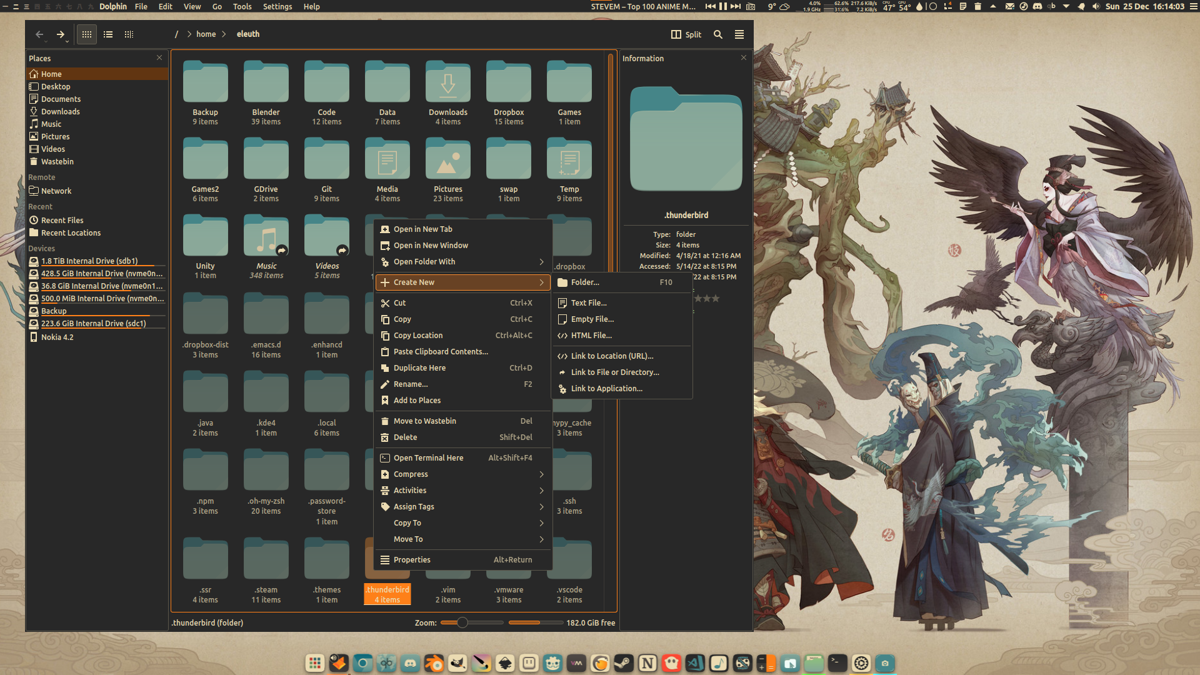This screenshot has height=675, width=1200.
Task: Click the home breadcrumb in location bar
Action: pyautogui.click(x=206, y=34)
